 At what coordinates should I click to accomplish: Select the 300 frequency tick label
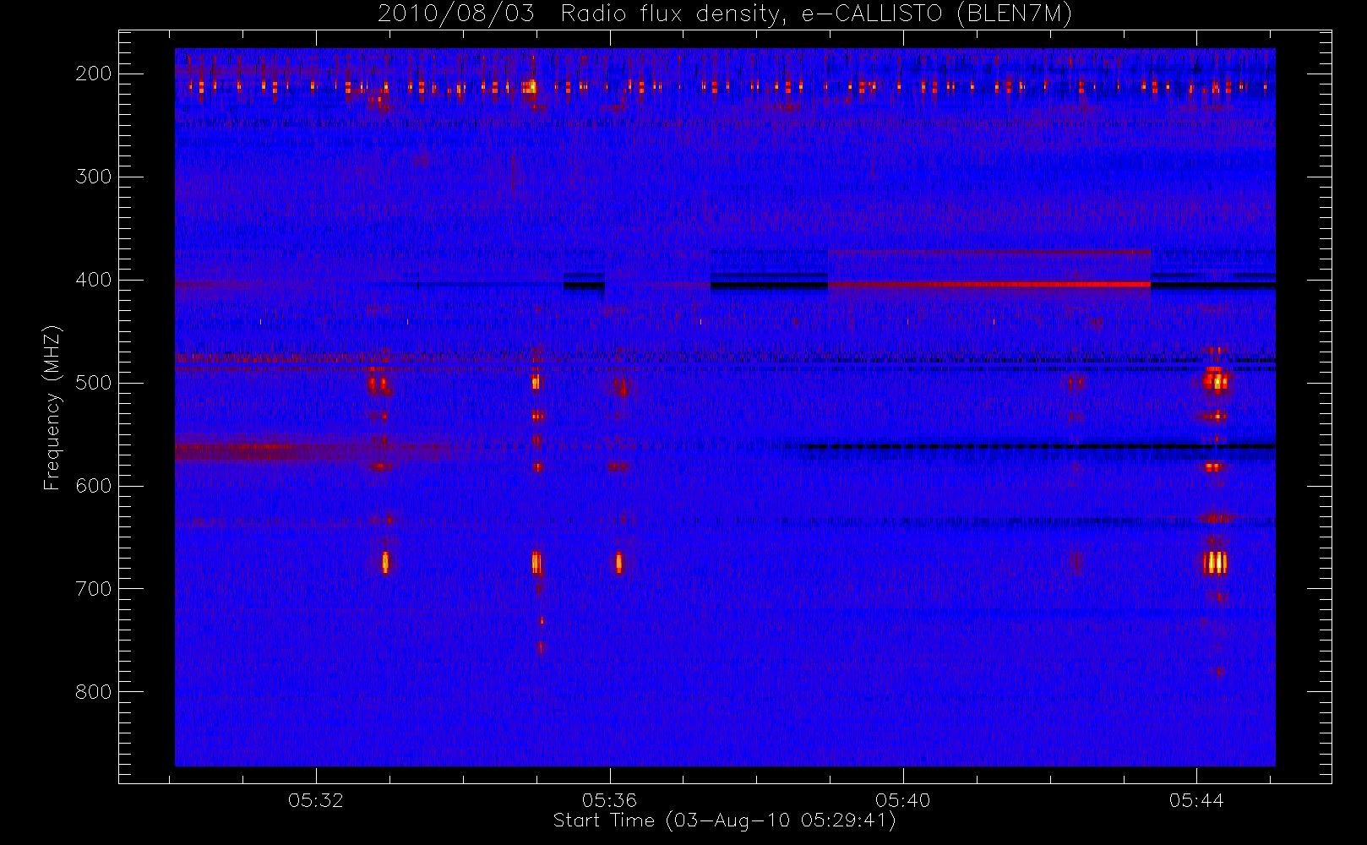[x=93, y=177]
